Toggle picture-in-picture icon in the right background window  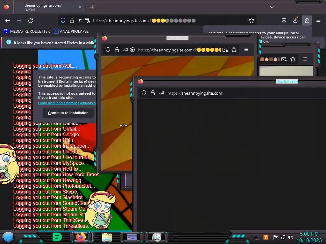[x=284, y=59]
